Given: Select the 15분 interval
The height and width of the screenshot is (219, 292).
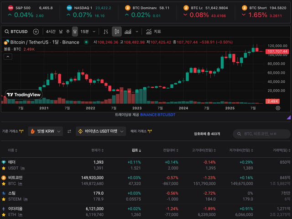Looking at the screenshot, I should pyautogui.click(x=84, y=32).
